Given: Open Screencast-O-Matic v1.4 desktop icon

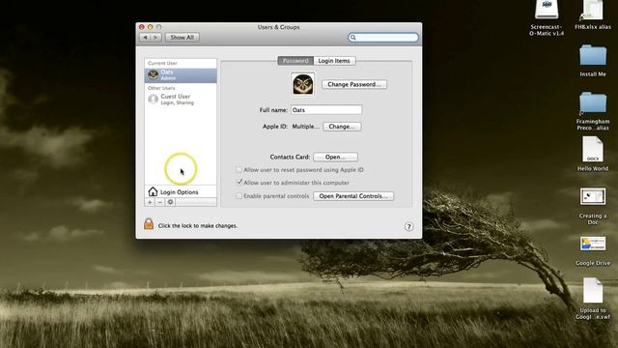Looking at the screenshot, I should coord(547,17).
